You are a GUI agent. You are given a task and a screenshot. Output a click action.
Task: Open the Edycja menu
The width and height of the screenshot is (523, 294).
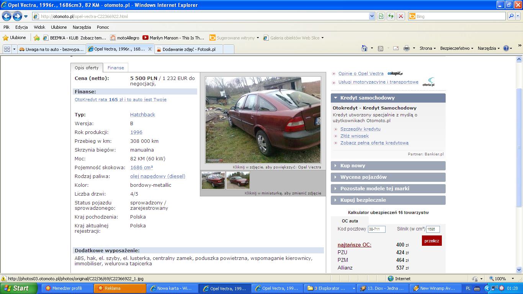click(x=21, y=27)
